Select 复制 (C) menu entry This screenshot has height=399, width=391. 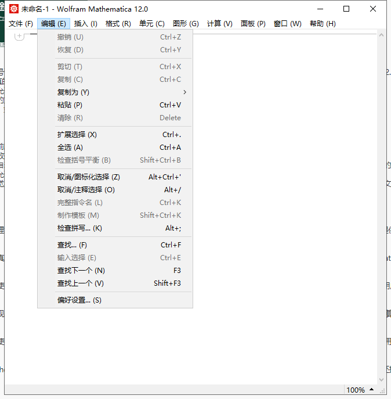pos(115,80)
